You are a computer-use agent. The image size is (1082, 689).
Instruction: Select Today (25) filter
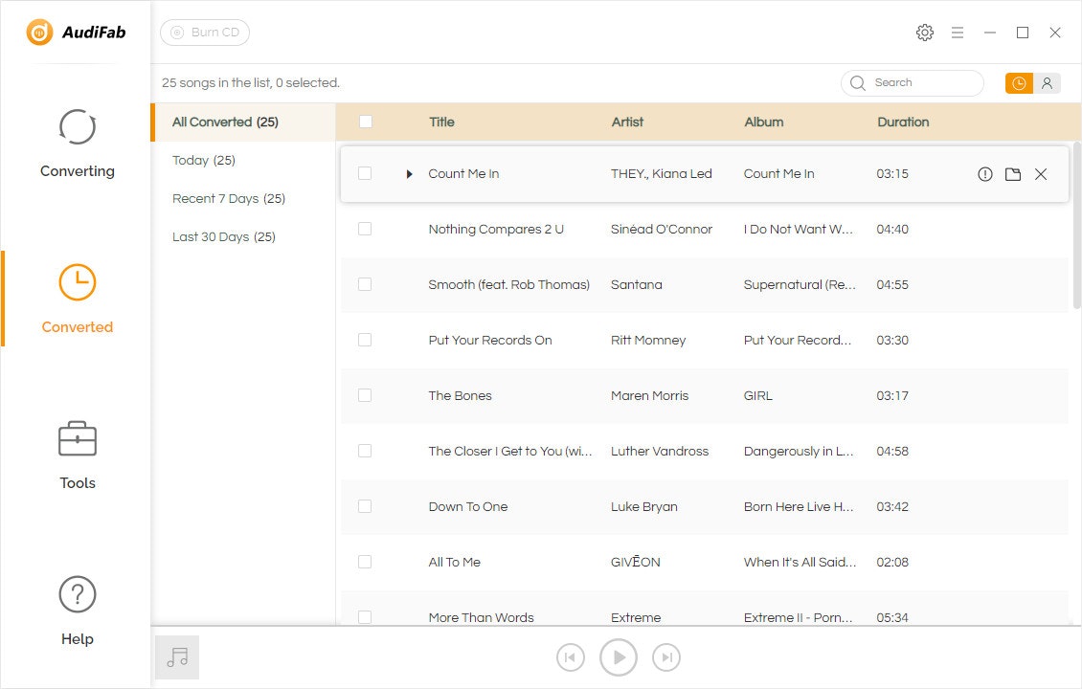point(204,160)
